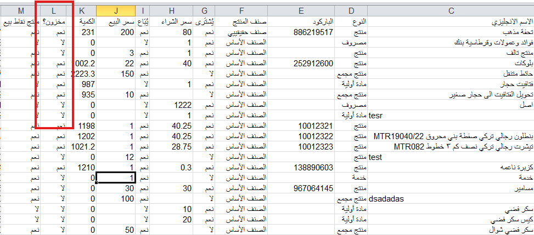The width and height of the screenshot is (534, 235).
Task: Click the 'صنف المنتج' header cell
Action: 242,22
